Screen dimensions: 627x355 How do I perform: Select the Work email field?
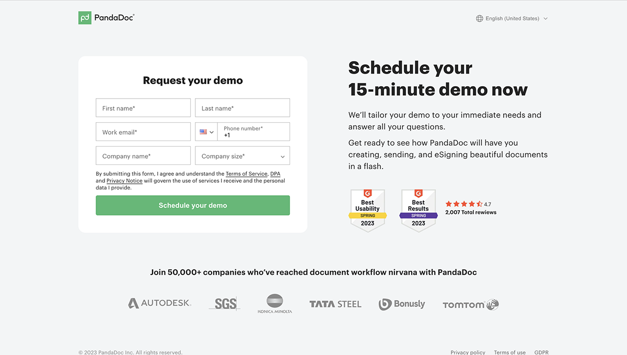pos(143,132)
